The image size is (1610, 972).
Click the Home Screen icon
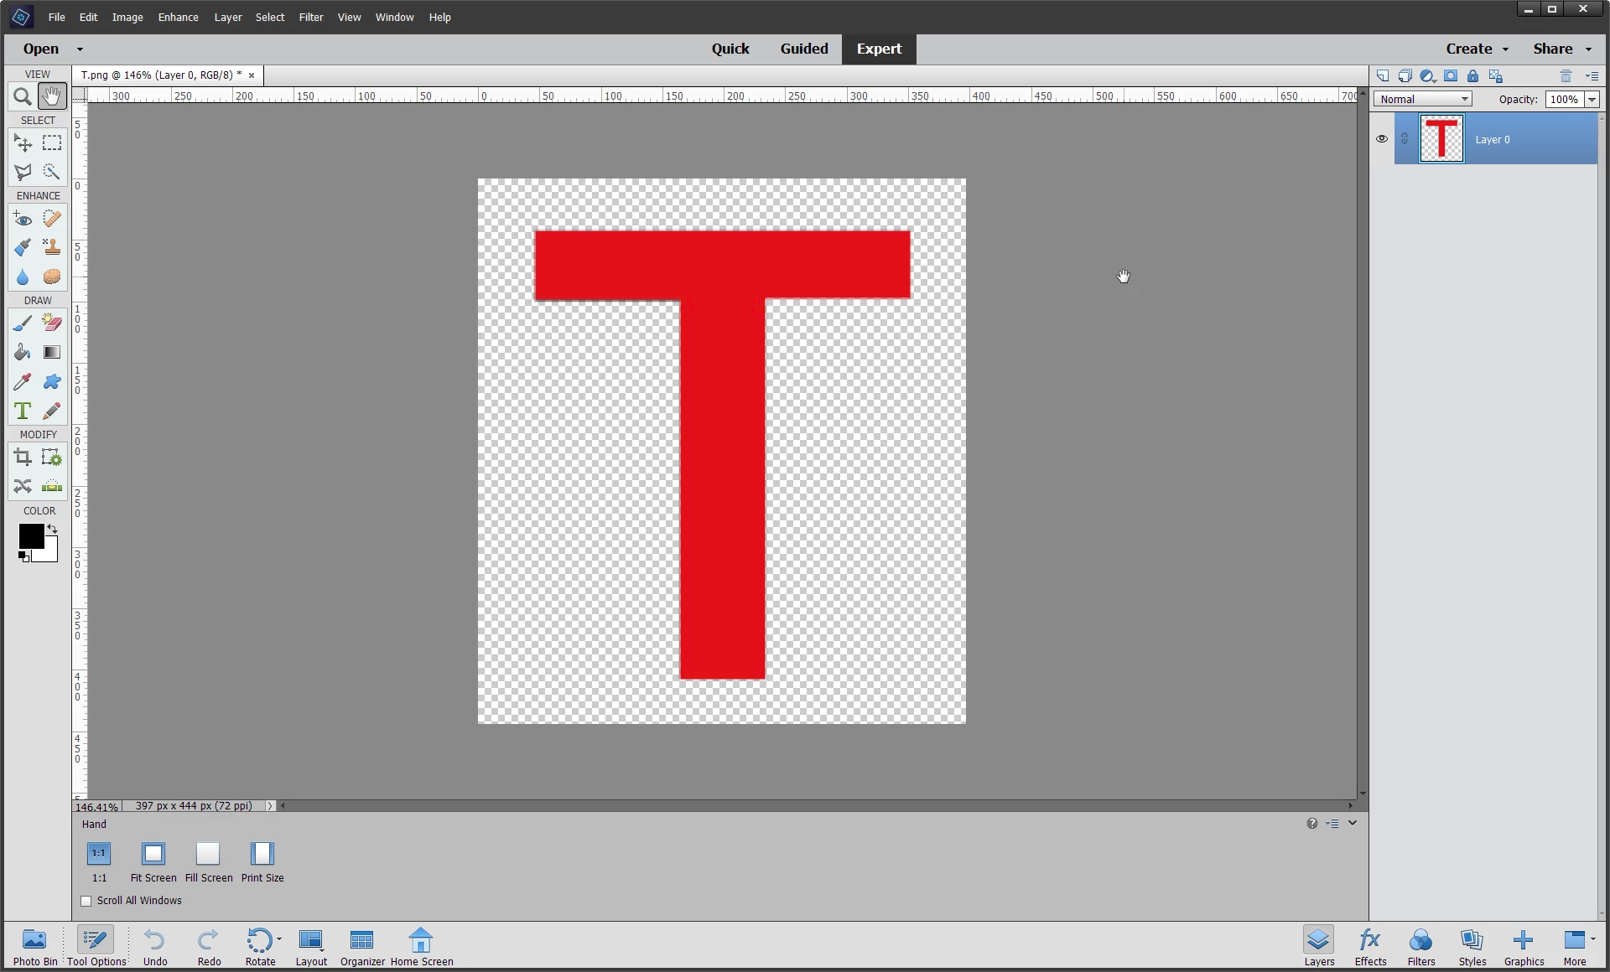421,947
